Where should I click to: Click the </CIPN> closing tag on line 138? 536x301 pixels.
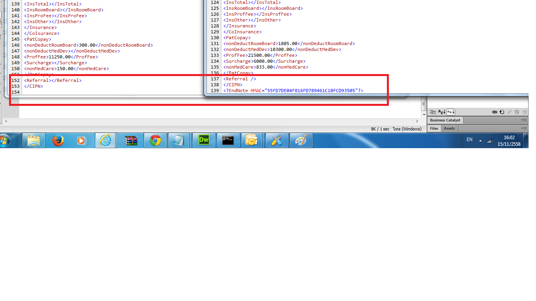(x=233, y=85)
